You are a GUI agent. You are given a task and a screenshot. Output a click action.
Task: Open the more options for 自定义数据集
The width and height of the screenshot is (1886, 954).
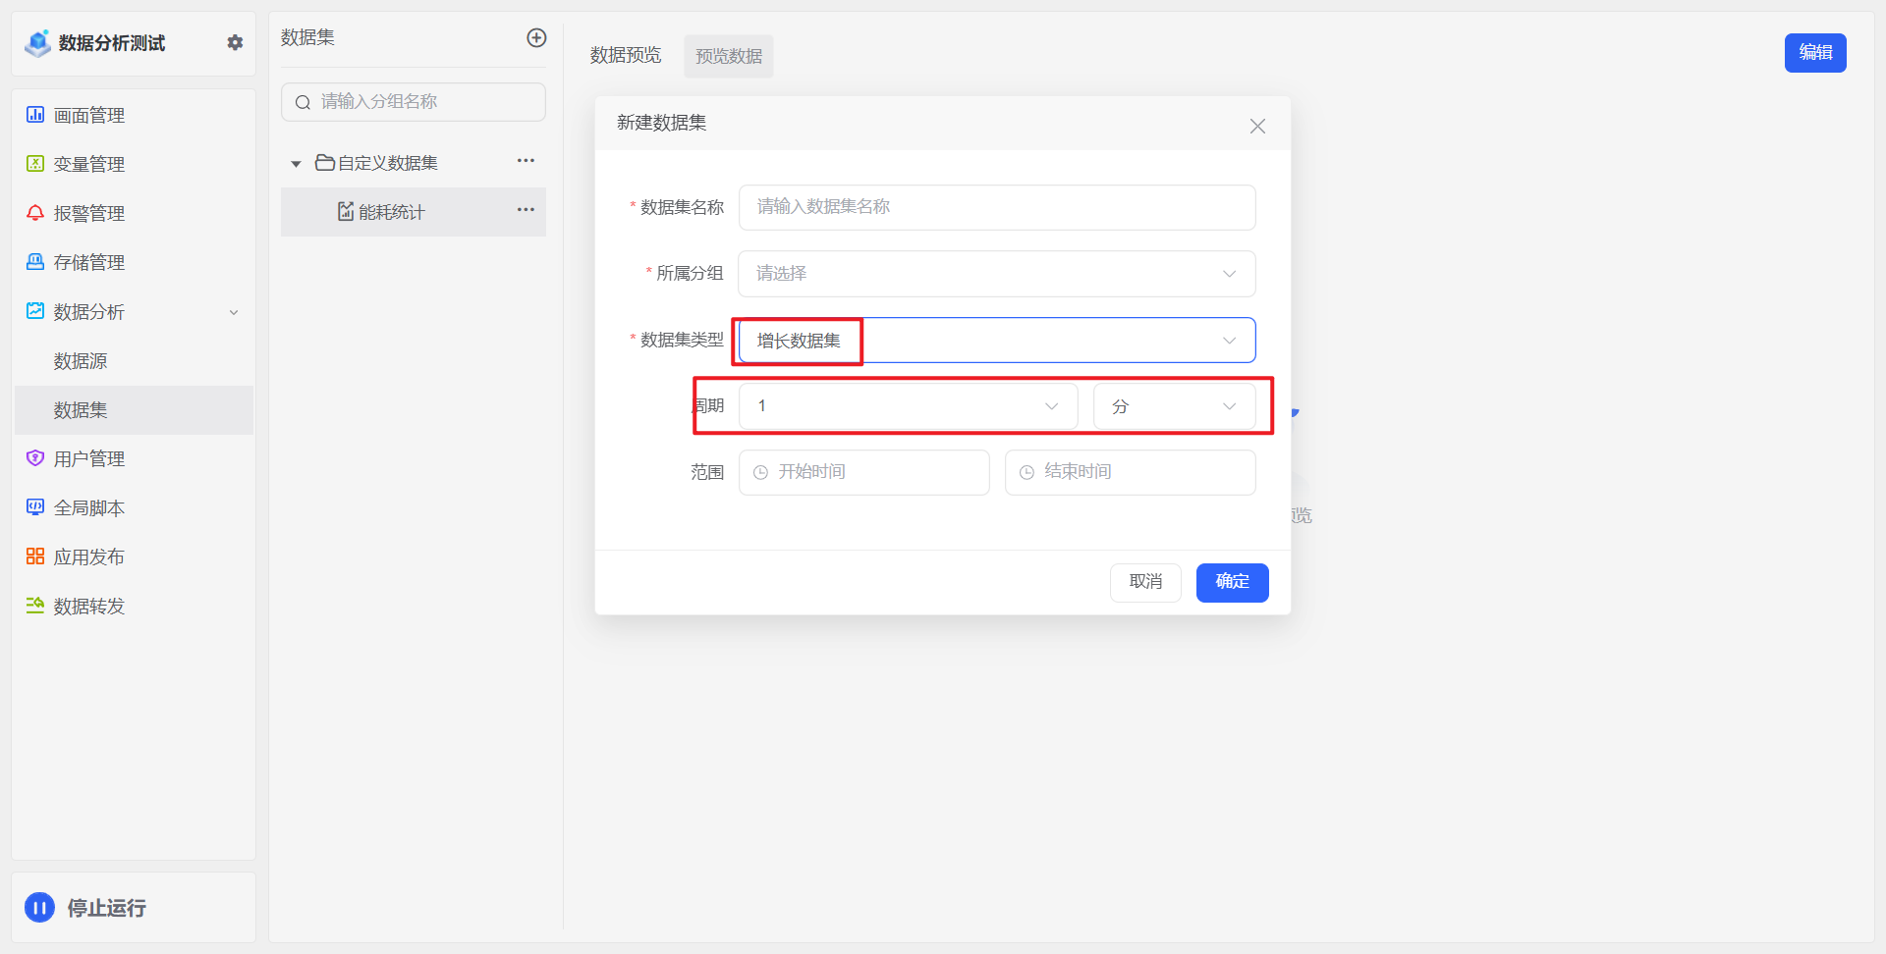pos(526,161)
